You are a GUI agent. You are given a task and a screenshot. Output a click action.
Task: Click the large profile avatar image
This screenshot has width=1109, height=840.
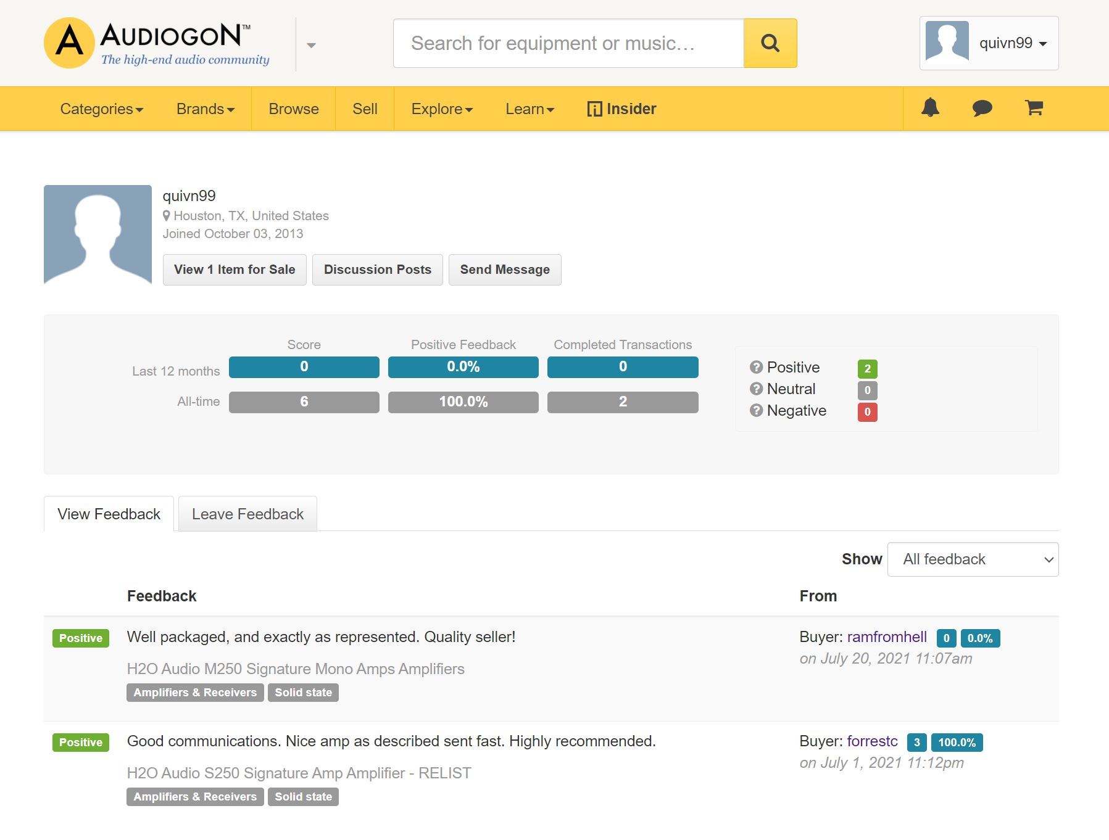point(98,235)
